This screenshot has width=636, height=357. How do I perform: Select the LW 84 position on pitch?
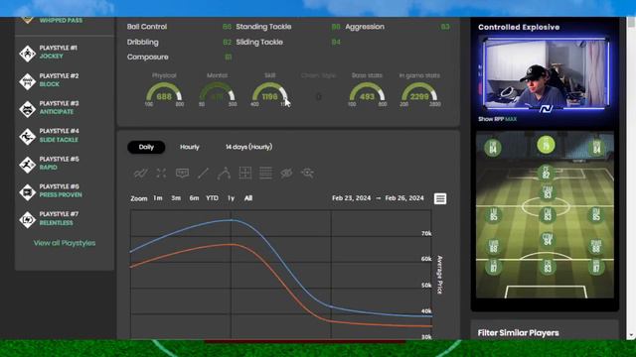point(493,148)
